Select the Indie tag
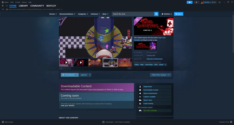Screen dimensions: 234x125 [x=142, y=65]
